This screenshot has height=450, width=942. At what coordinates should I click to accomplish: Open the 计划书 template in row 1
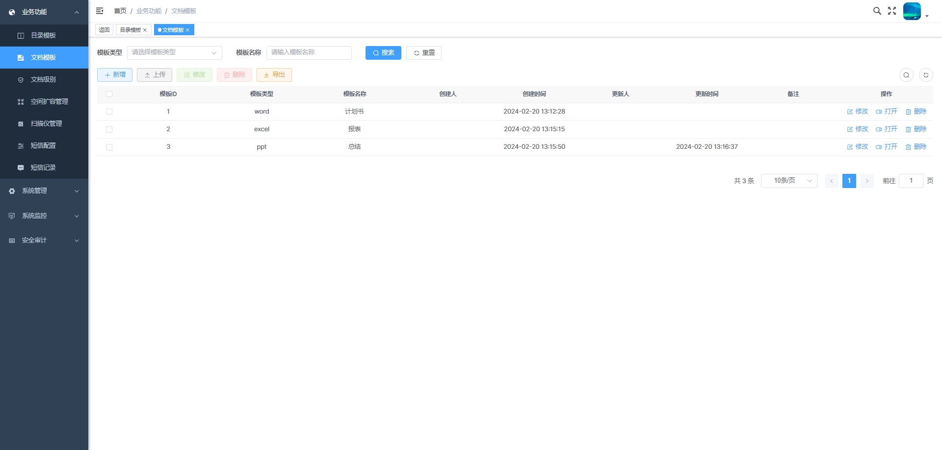click(x=887, y=112)
